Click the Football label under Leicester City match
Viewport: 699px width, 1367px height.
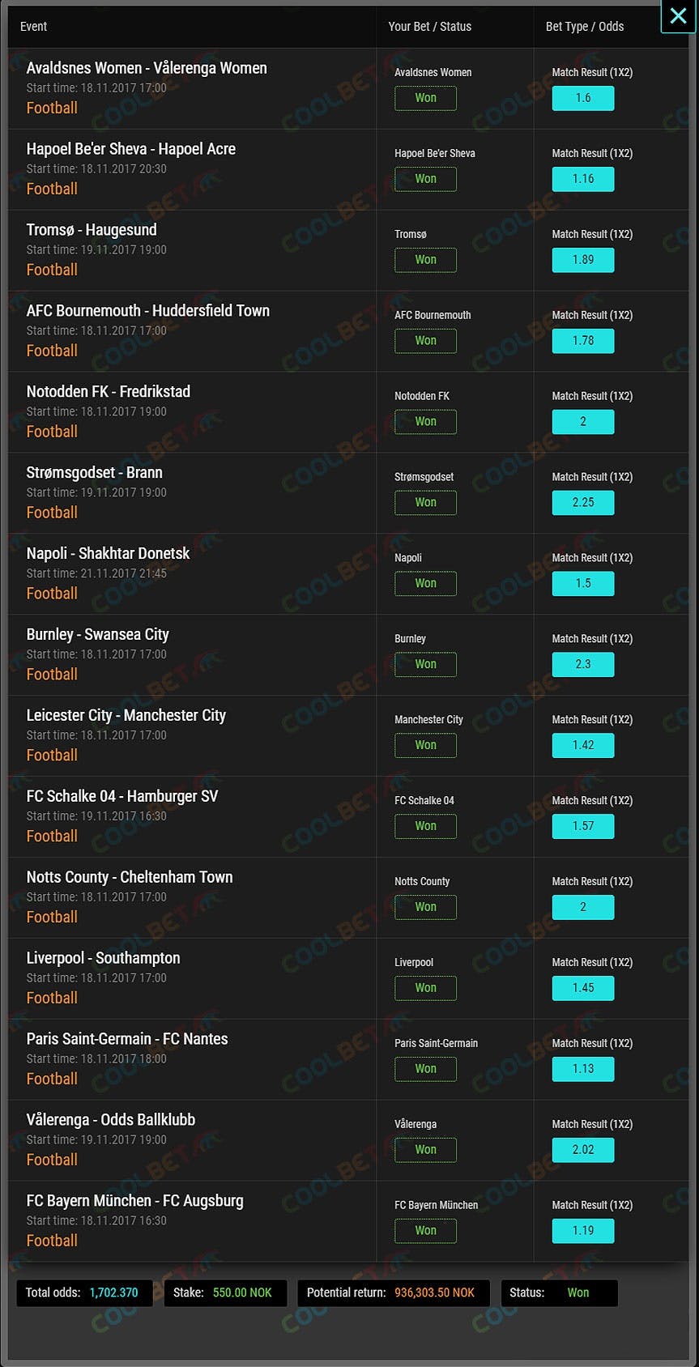click(52, 756)
